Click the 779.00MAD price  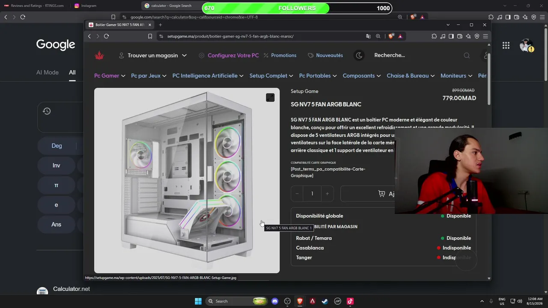pos(459,98)
